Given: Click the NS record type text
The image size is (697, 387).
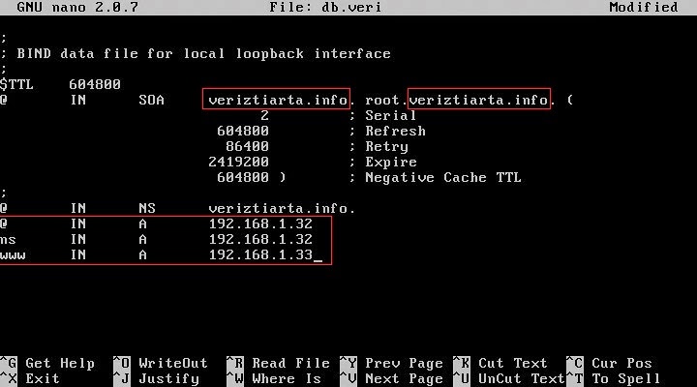Looking at the screenshot, I should pyautogui.click(x=147, y=208).
